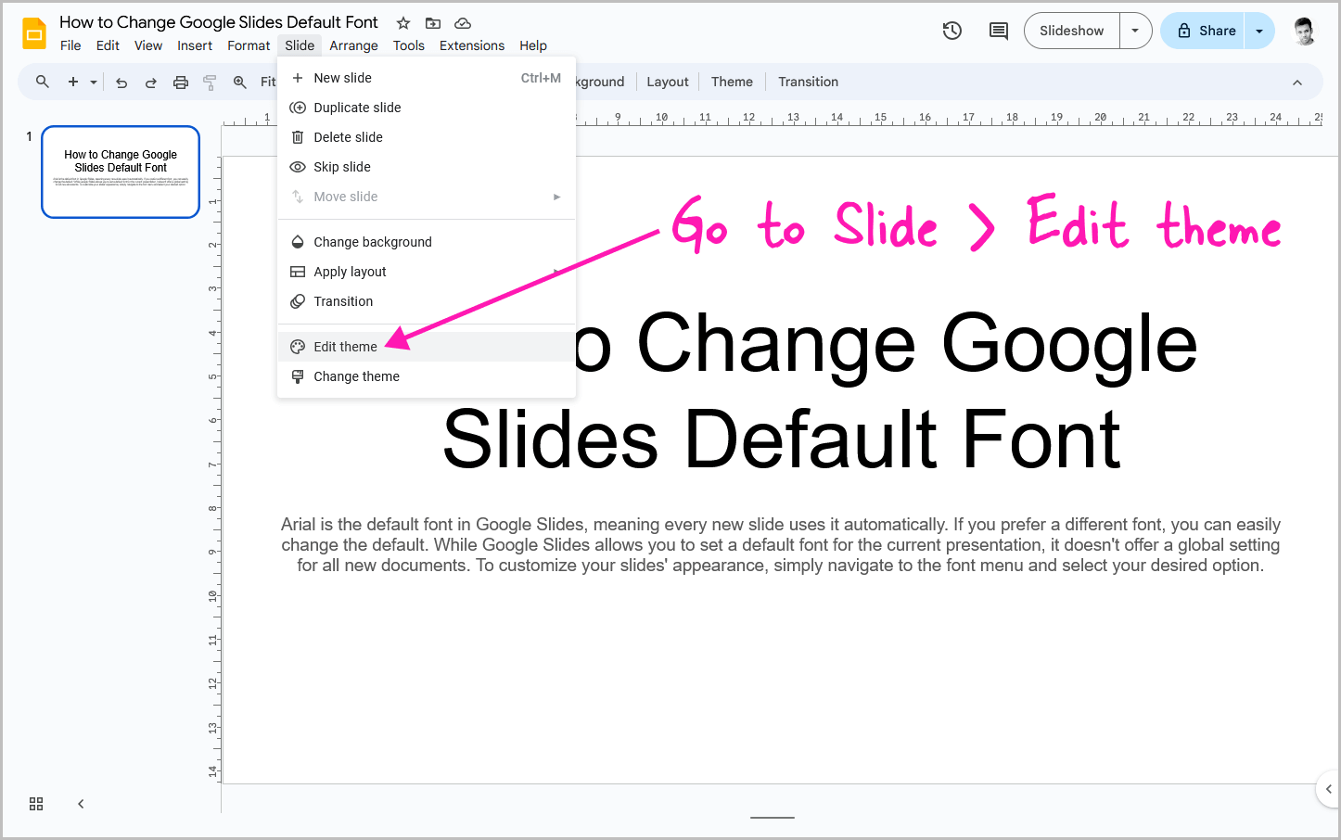The height and width of the screenshot is (840, 1341).
Task: Click the Transition toolbar button
Action: (808, 82)
